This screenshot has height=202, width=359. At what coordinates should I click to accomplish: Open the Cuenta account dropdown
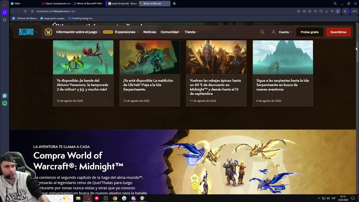pos(282,32)
